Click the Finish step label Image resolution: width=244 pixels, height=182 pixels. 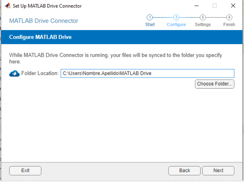point(229,25)
